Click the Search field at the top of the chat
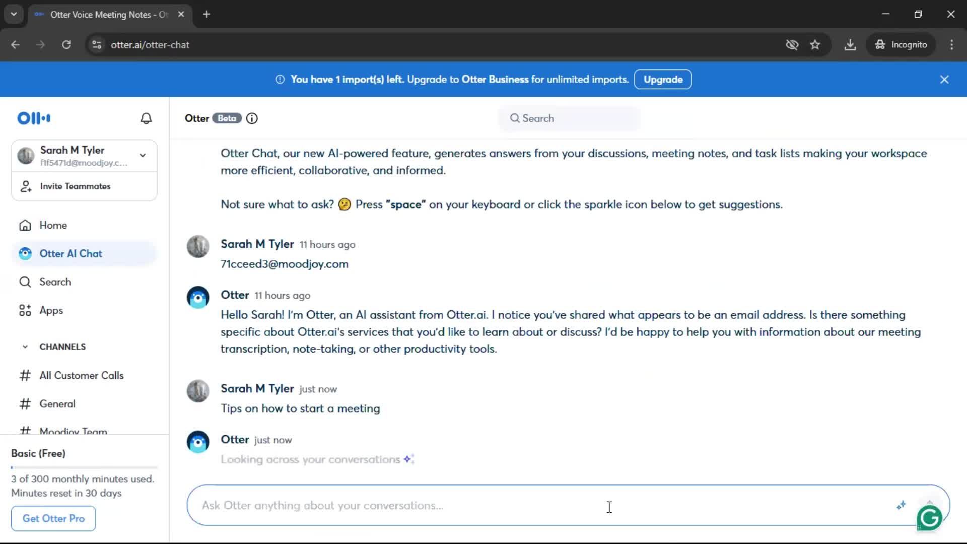Viewport: 967px width, 544px height. coord(569,118)
